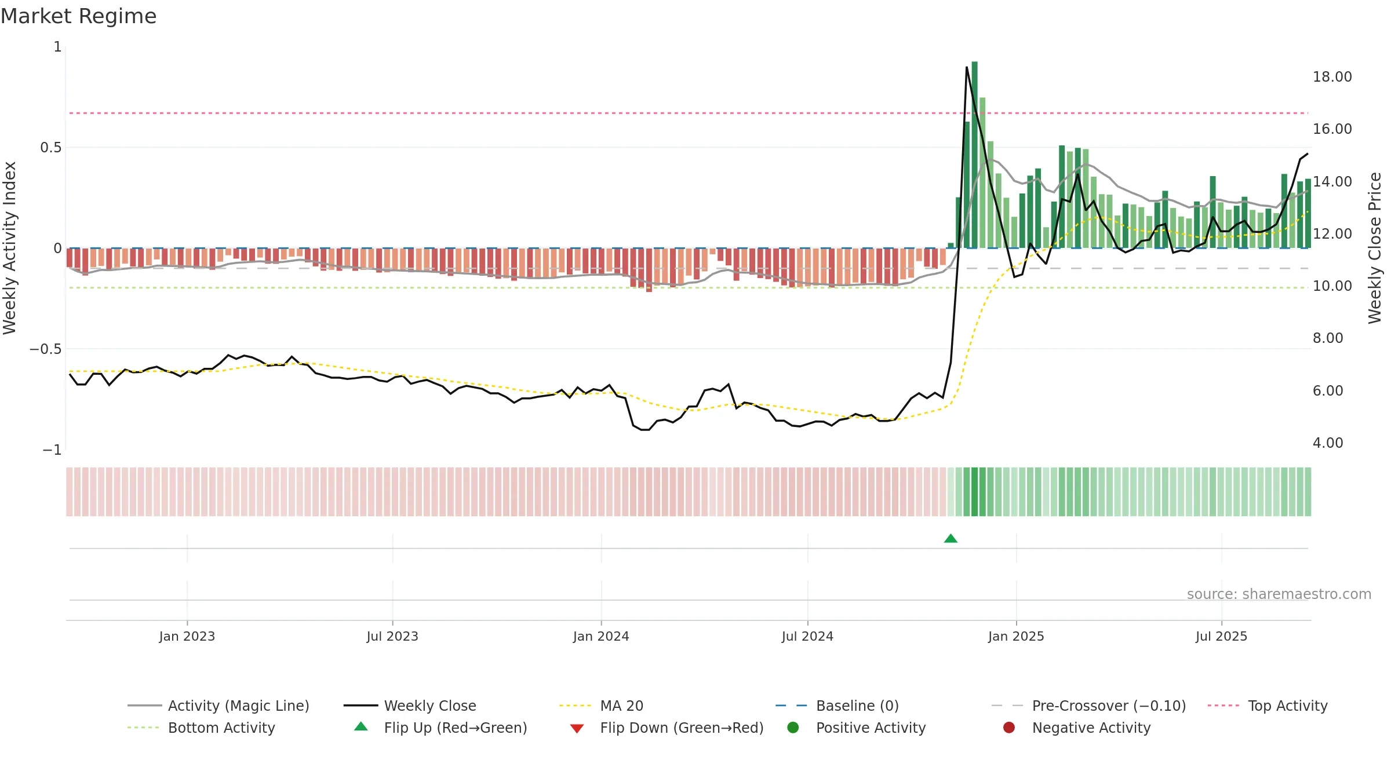Click the Negative Activity red circle icon

coord(1009,728)
